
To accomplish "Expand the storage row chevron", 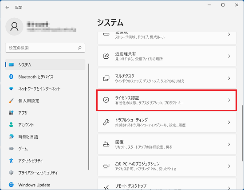I will click(x=229, y=34).
